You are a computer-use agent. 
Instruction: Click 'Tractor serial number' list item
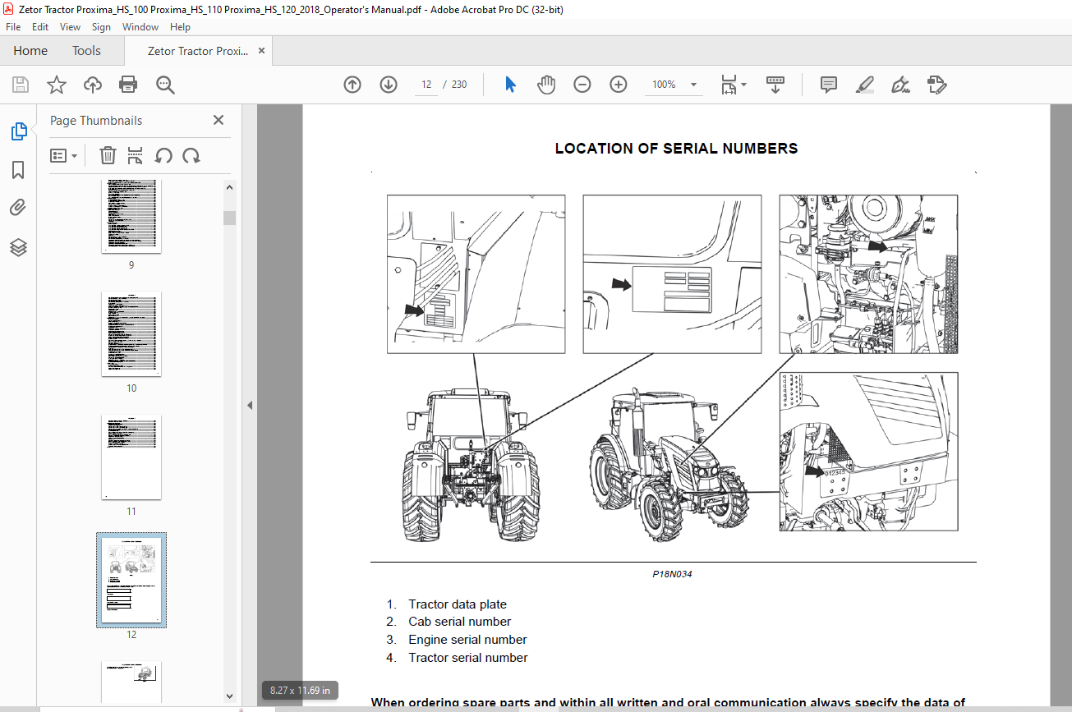[x=468, y=658]
